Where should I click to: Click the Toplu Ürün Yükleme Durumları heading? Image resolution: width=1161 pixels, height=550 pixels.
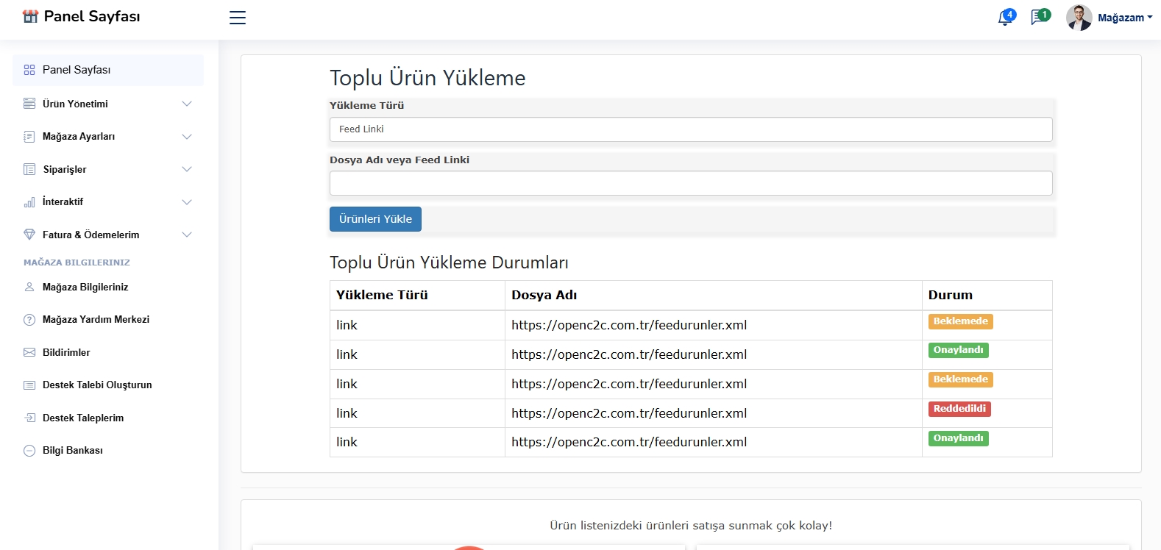pos(449,262)
